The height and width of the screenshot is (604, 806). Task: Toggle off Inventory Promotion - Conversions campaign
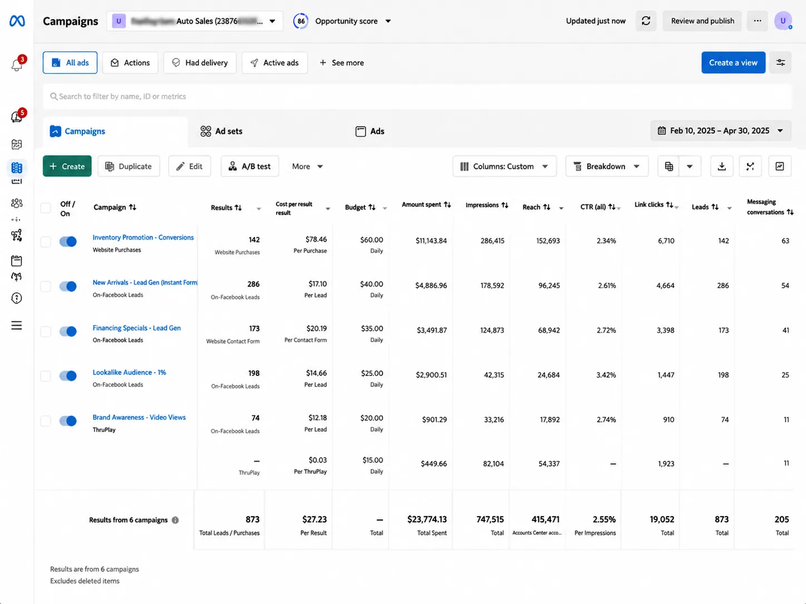pyautogui.click(x=68, y=241)
